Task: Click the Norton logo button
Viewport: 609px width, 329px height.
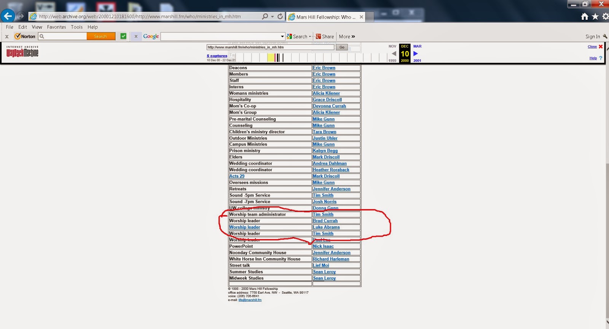Action: [x=25, y=37]
